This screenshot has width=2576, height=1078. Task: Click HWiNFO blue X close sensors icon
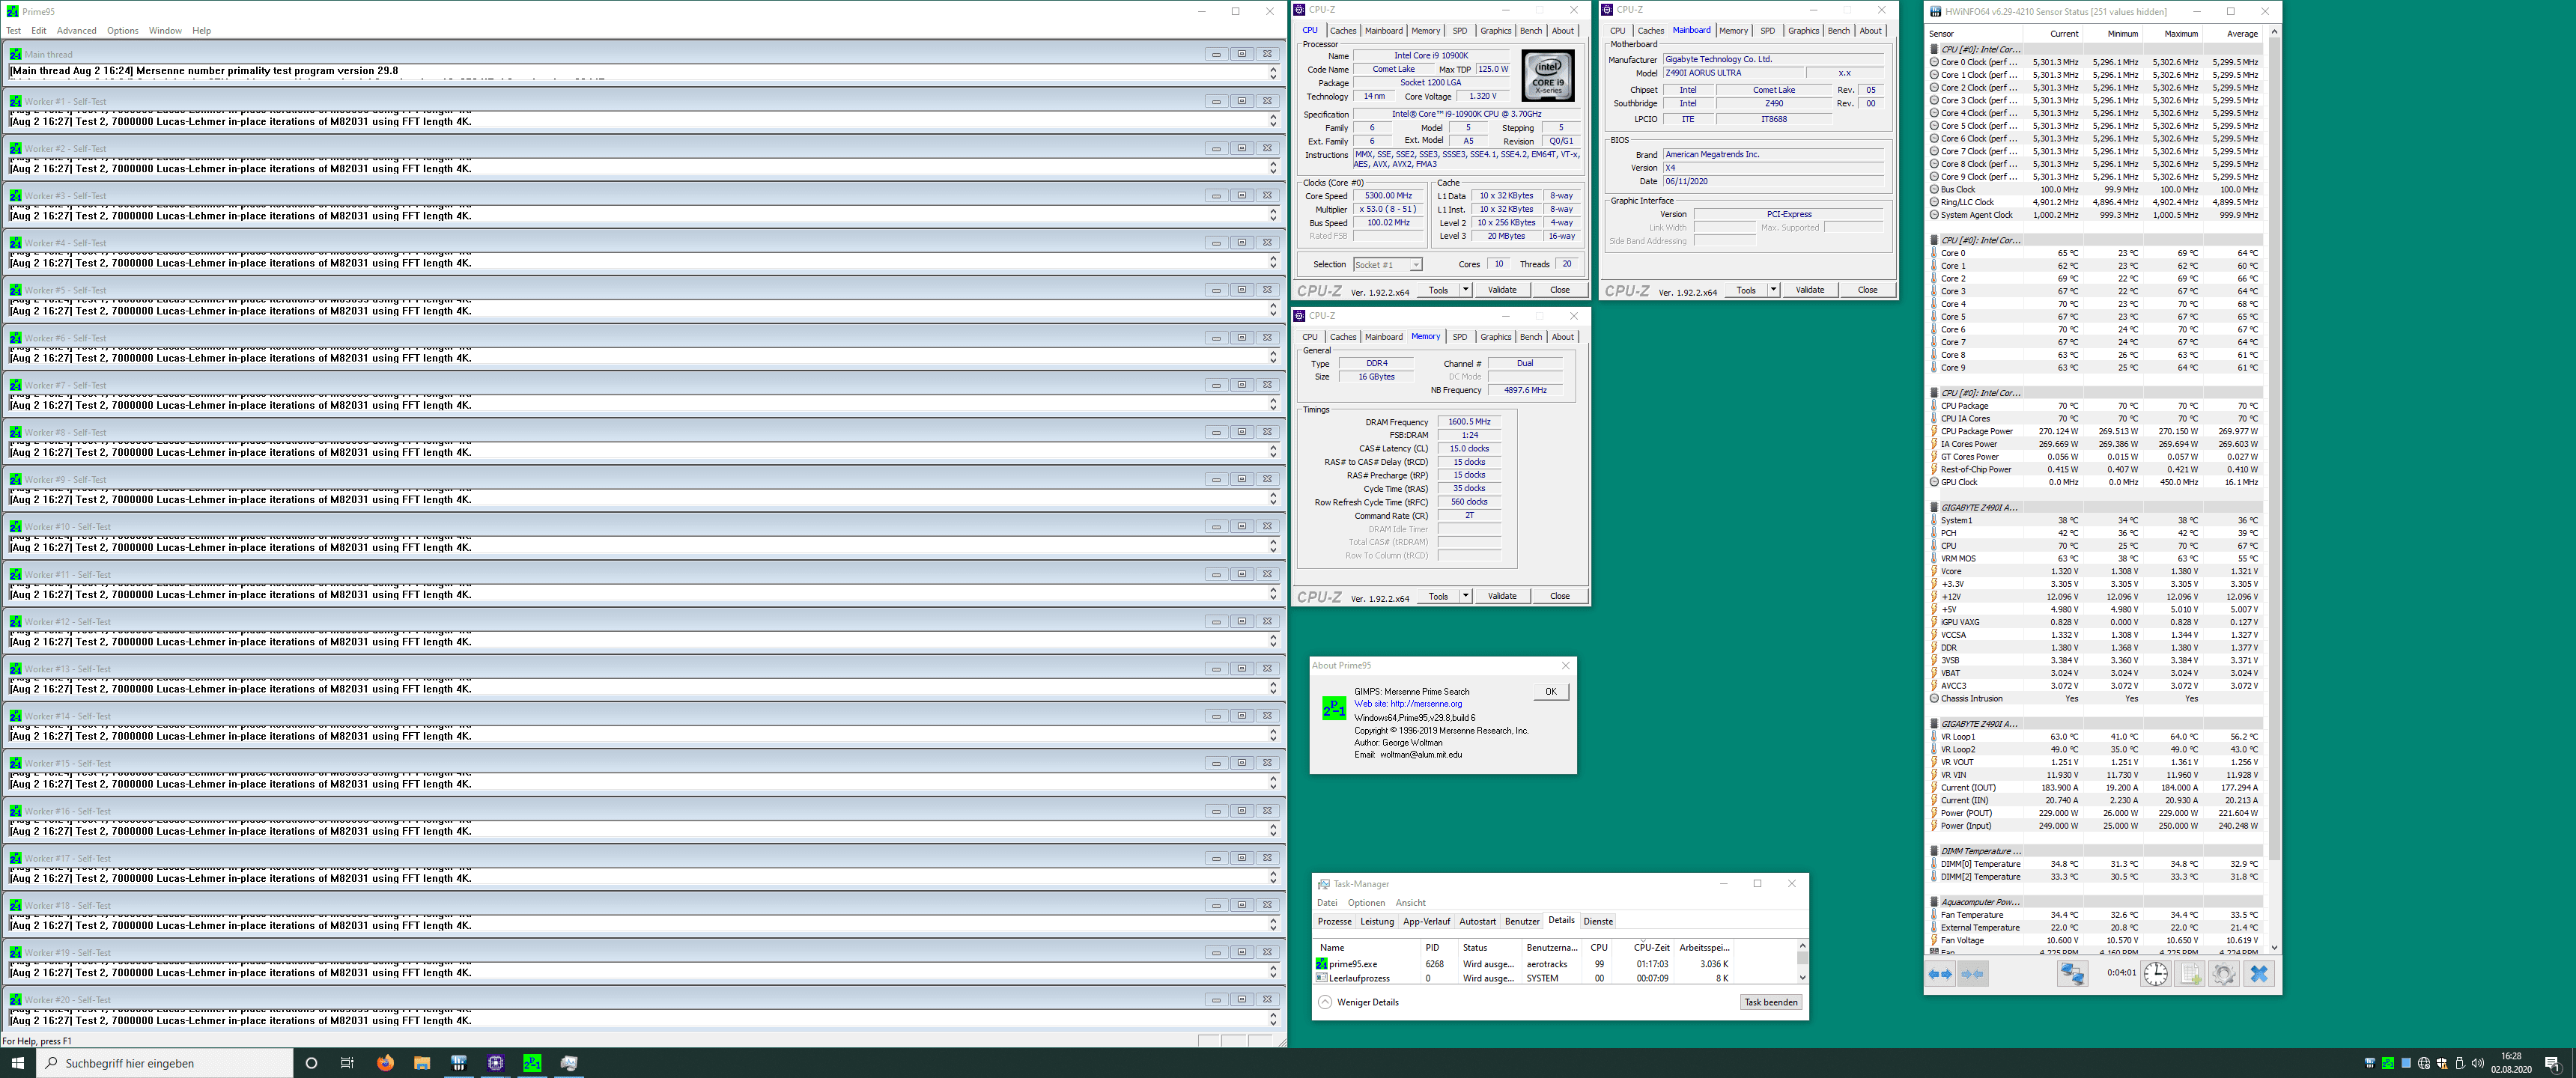(x=2259, y=974)
